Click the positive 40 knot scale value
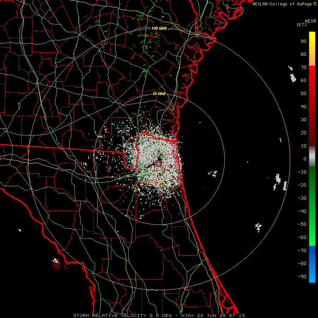Viewport: 318px width, 318px height. point(304,106)
